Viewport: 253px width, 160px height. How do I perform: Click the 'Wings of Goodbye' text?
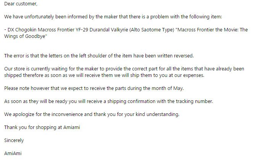click(25, 36)
